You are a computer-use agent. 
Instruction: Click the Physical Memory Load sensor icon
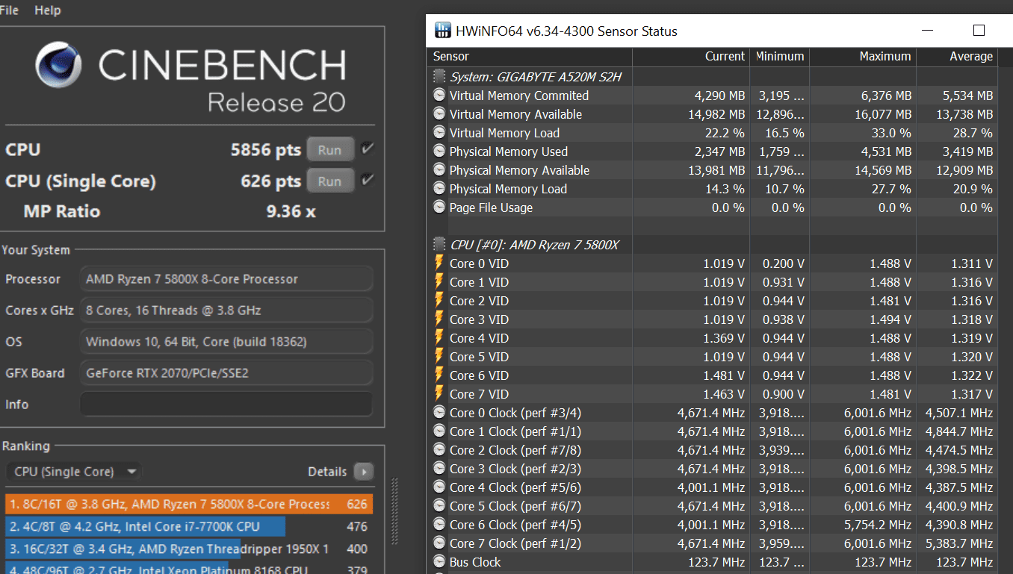coord(439,189)
